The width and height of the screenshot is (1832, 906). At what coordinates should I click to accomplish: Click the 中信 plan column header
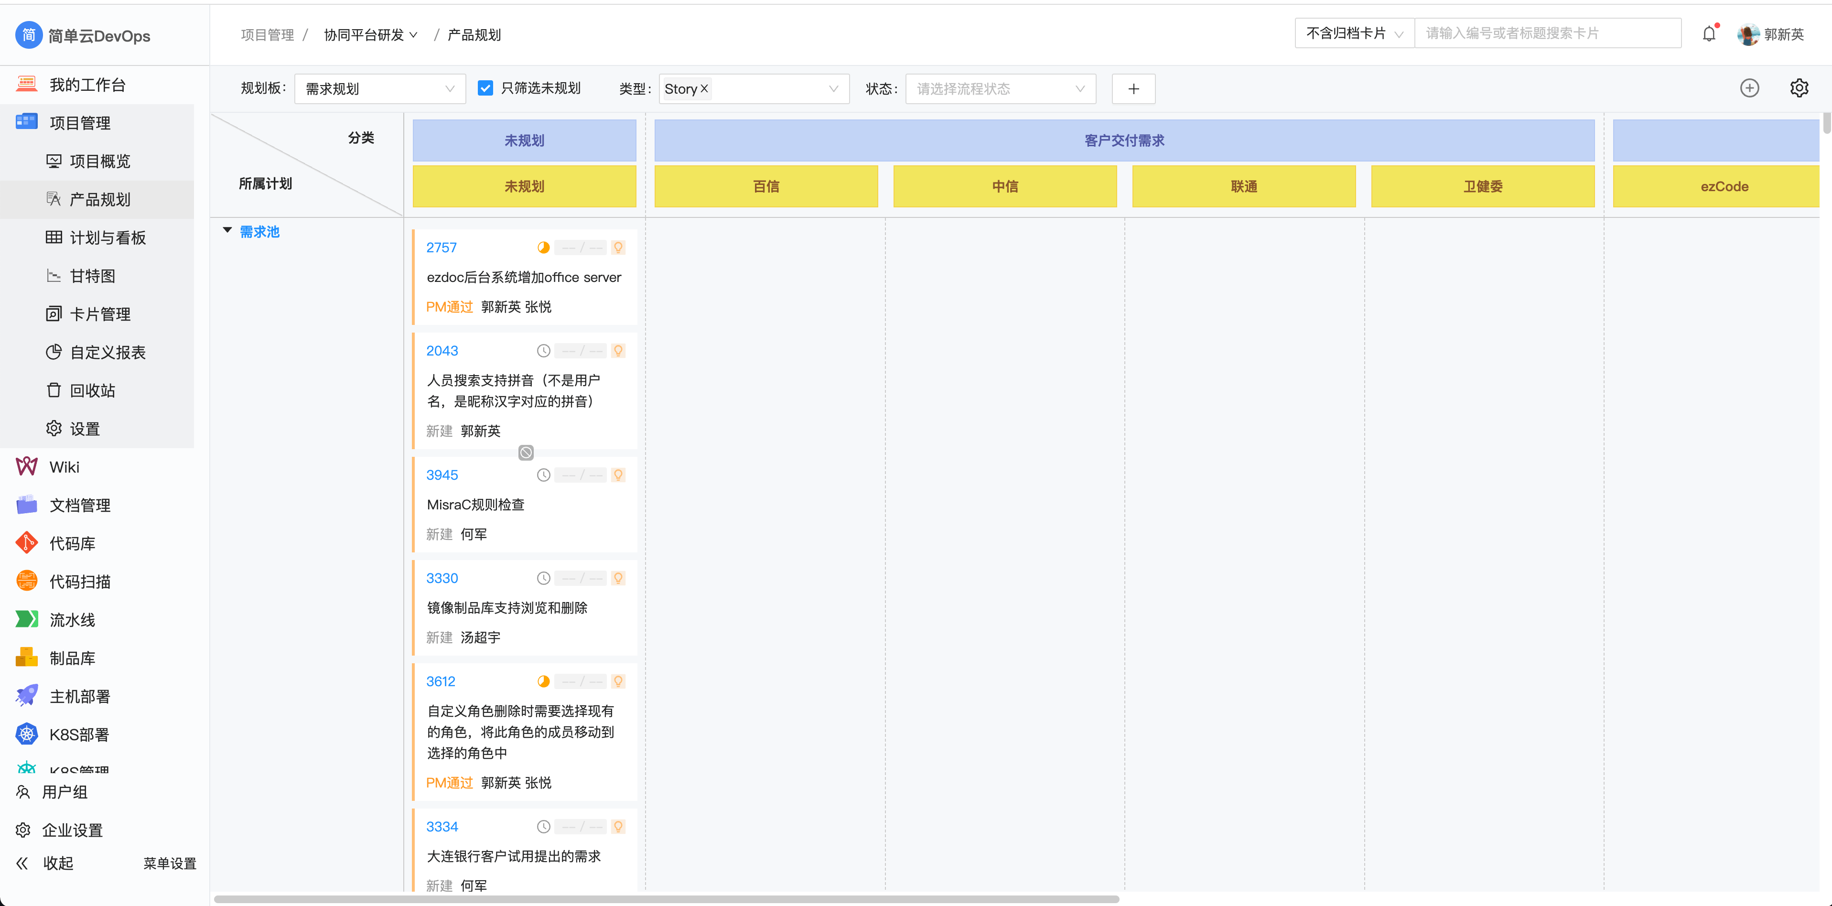pos(1005,186)
